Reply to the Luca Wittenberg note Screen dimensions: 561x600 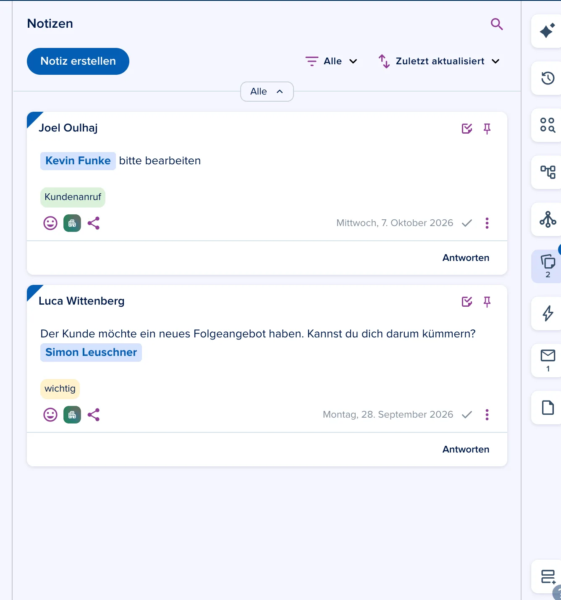coord(466,450)
